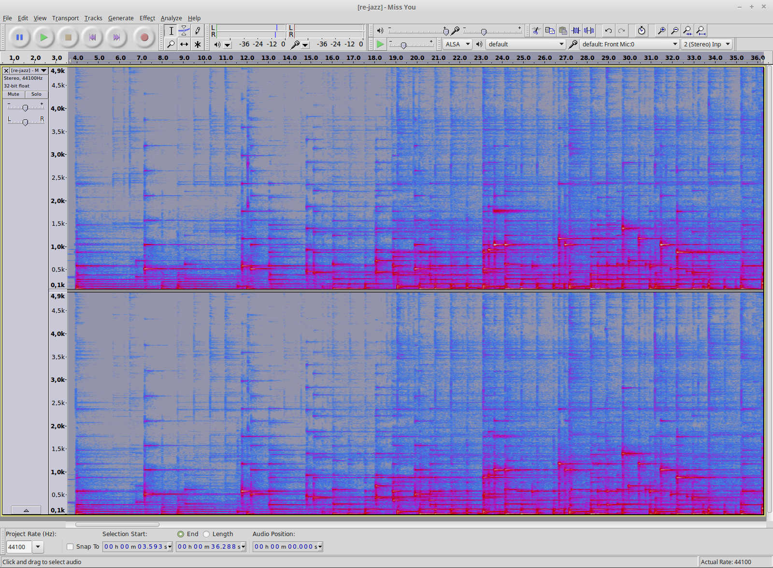Open the Transport menu
Screen dimensions: 773x568
coord(65,18)
